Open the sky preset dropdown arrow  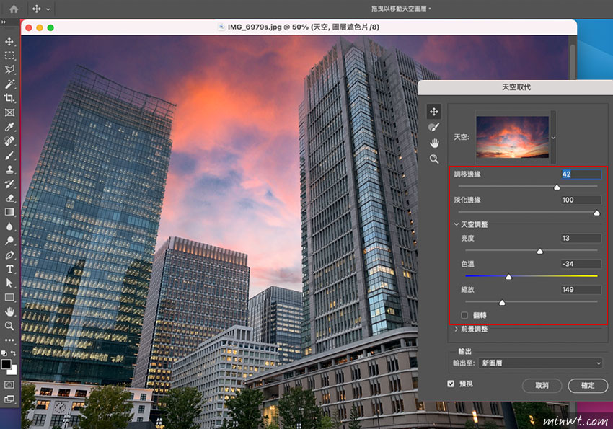pos(553,138)
